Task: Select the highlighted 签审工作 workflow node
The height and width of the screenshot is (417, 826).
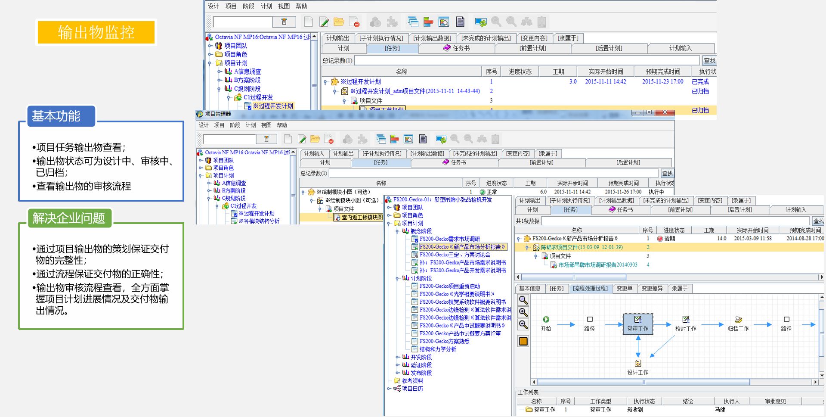Action: 637,323
